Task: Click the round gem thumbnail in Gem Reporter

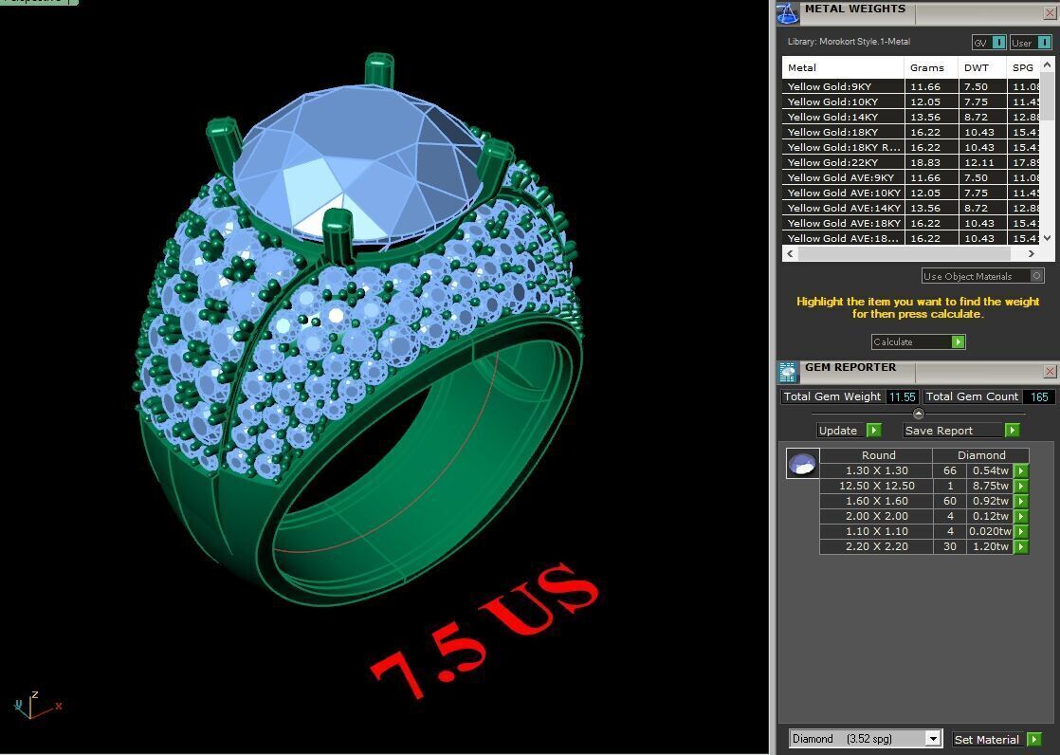Action: (802, 464)
